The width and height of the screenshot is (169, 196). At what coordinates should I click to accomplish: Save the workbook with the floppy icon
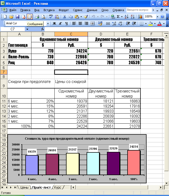tap(17, 17)
